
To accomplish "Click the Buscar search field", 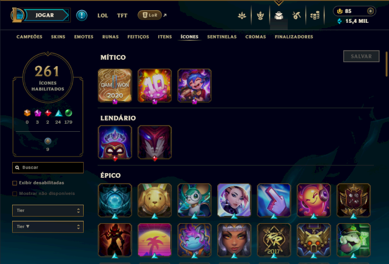I will (48, 167).
